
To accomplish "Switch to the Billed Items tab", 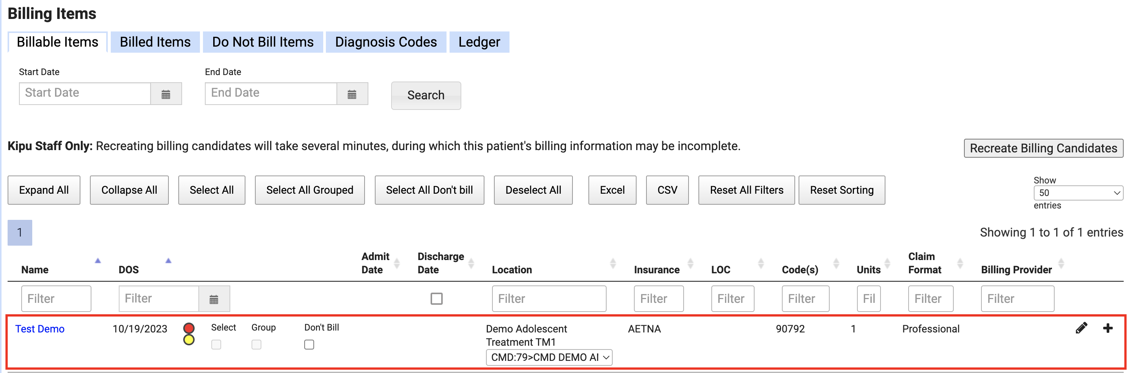I will pos(155,42).
